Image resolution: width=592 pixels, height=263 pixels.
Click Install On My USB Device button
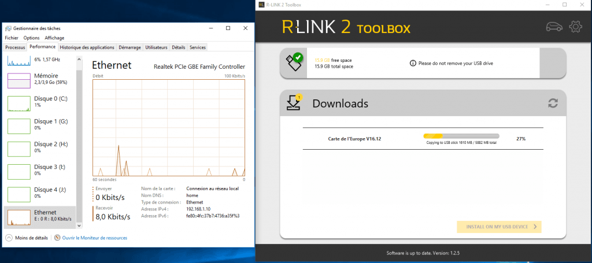click(499, 227)
